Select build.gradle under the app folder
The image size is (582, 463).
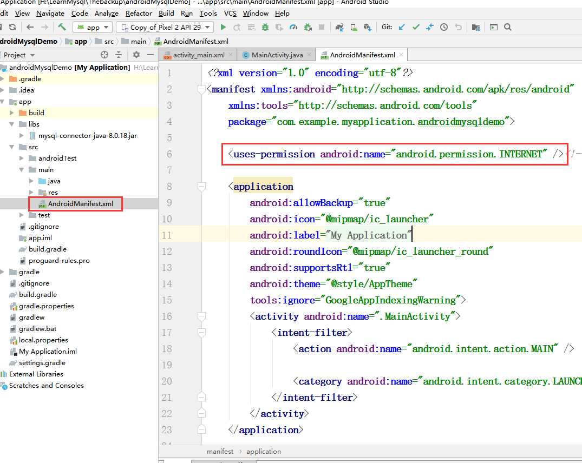48,249
